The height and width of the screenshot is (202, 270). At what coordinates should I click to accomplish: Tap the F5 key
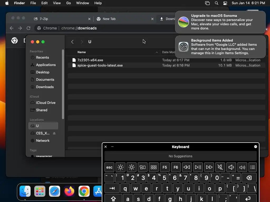click(x=165, y=167)
